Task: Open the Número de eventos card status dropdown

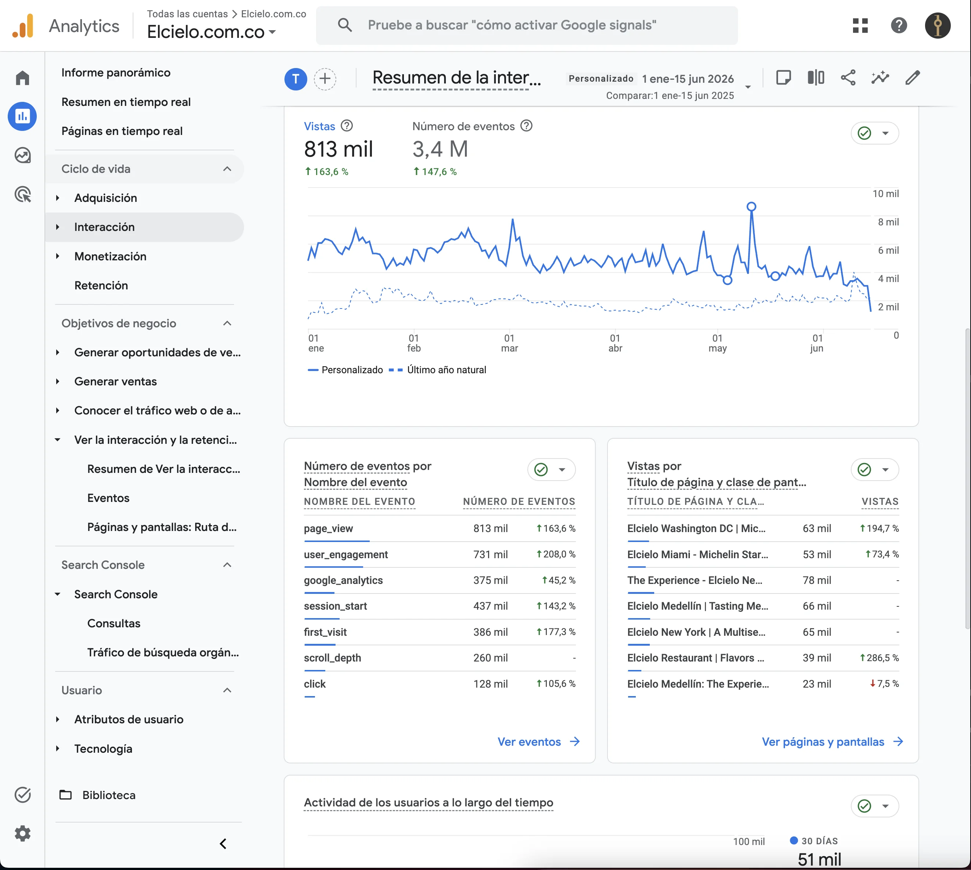Action: click(x=551, y=470)
